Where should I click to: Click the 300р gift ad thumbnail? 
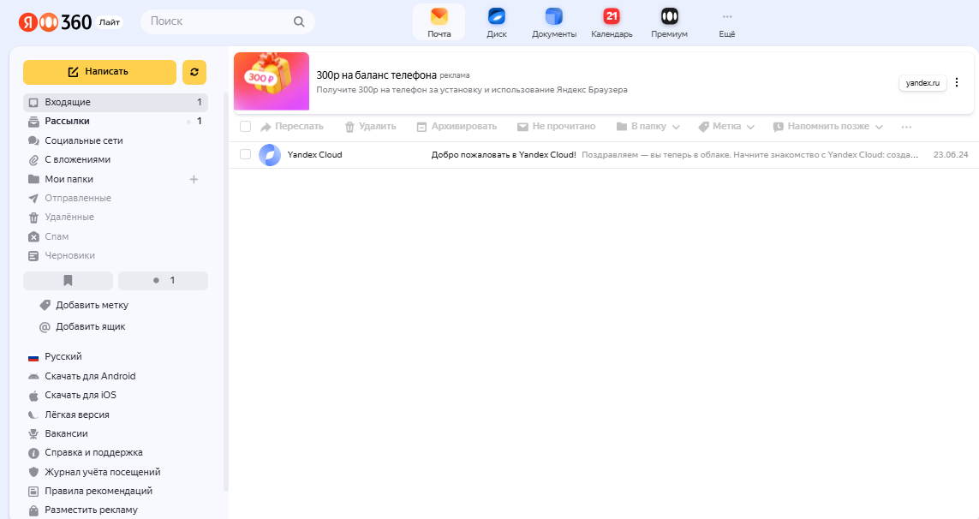(x=272, y=82)
